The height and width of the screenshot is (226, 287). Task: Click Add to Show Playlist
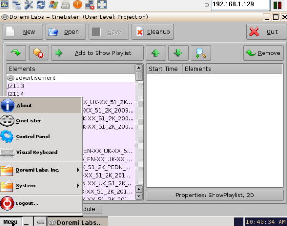[x=97, y=53]
